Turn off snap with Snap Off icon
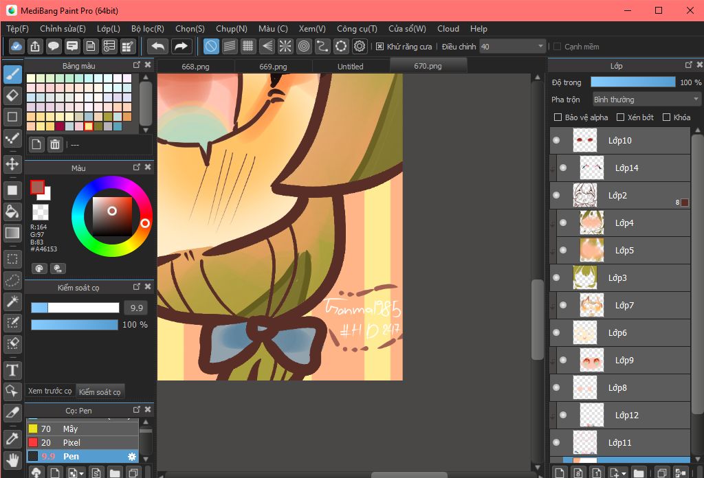This screenshot has width=704, height=478. [x=211, y=46]
